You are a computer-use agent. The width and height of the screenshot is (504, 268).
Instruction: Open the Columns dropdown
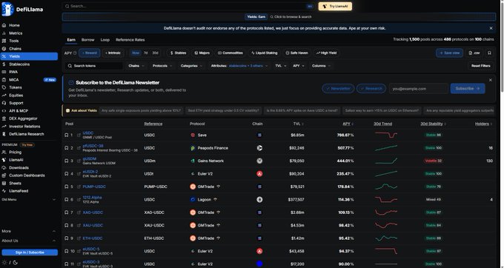point(321,66)
